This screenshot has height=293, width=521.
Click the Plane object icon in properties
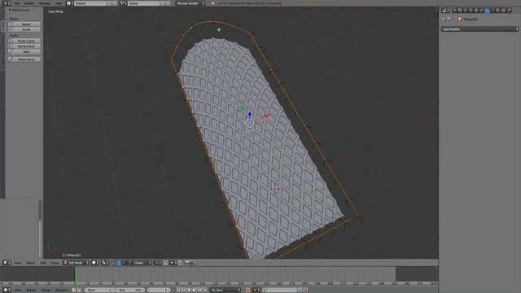460,20
